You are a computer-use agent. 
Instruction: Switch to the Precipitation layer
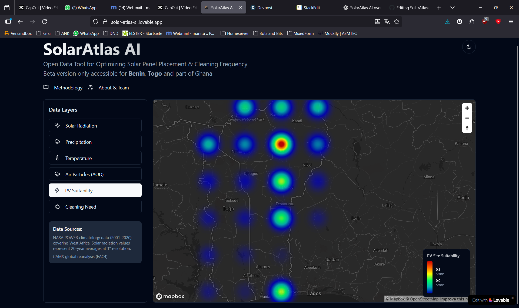click(x=95, y=142)
